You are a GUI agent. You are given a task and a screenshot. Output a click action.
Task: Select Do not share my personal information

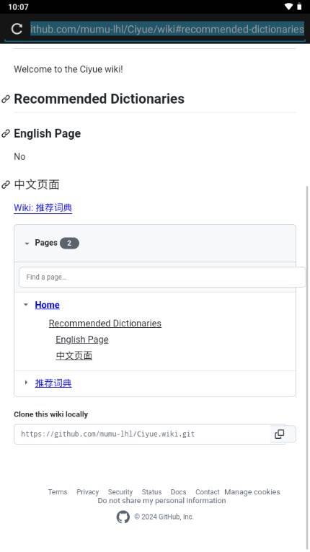pyautogui.click(x=161, y=500)
